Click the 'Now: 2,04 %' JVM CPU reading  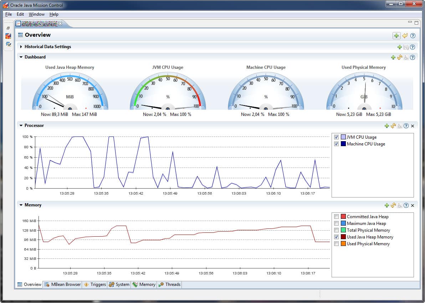click(154, 114)
